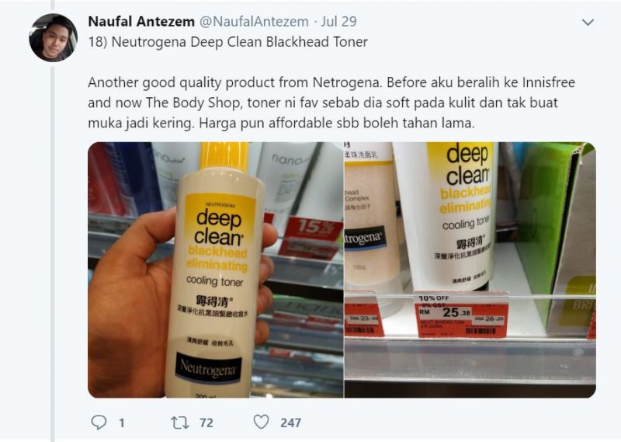This screenshot has height=442, width=621.
Task: Click the retweet count 72
Action: (206, 423)
